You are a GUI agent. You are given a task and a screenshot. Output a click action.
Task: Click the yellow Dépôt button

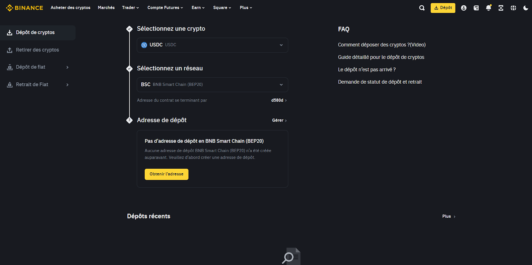click(x=443, y=8)
